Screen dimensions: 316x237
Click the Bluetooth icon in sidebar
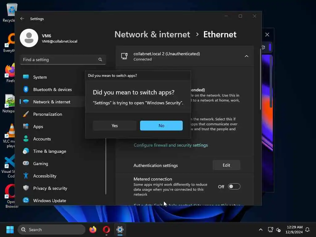coord(26,89)
